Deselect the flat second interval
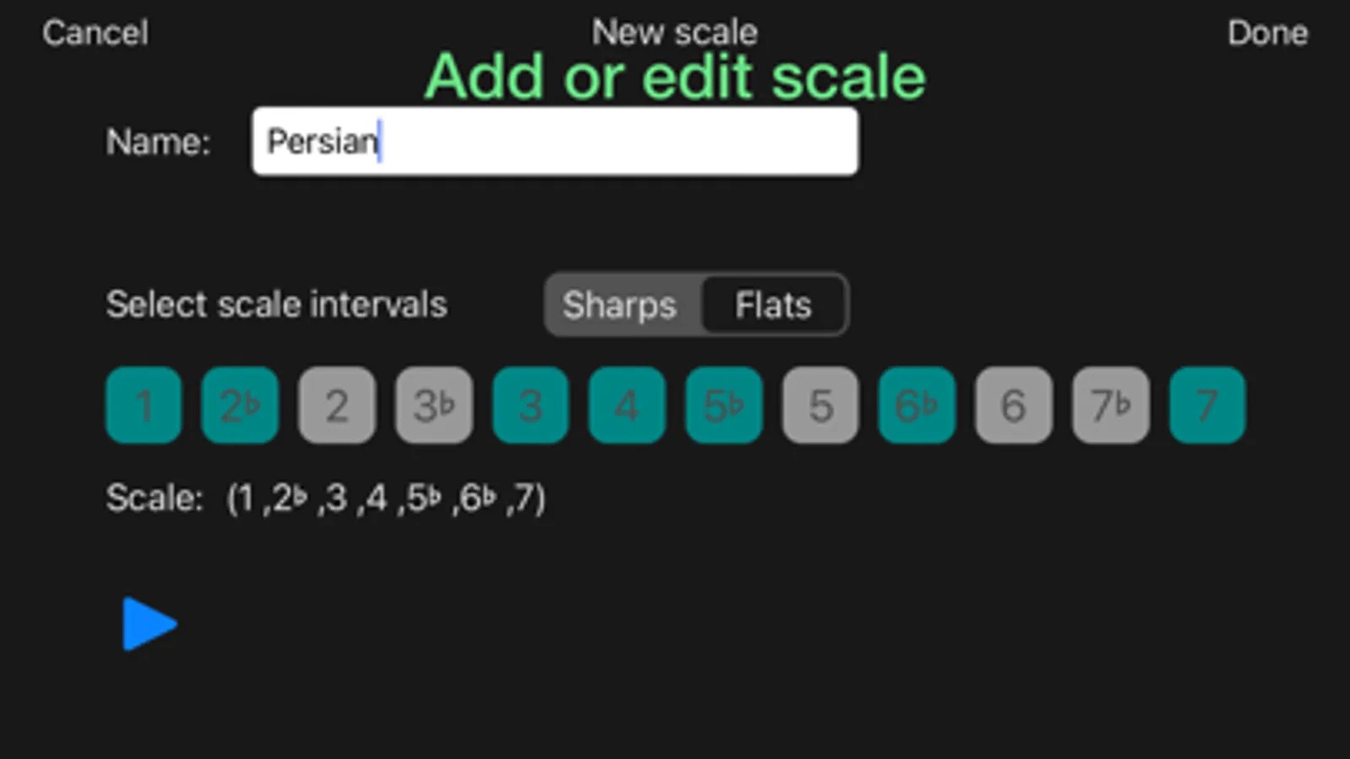1350x759 pixels. tap(240, 405)
